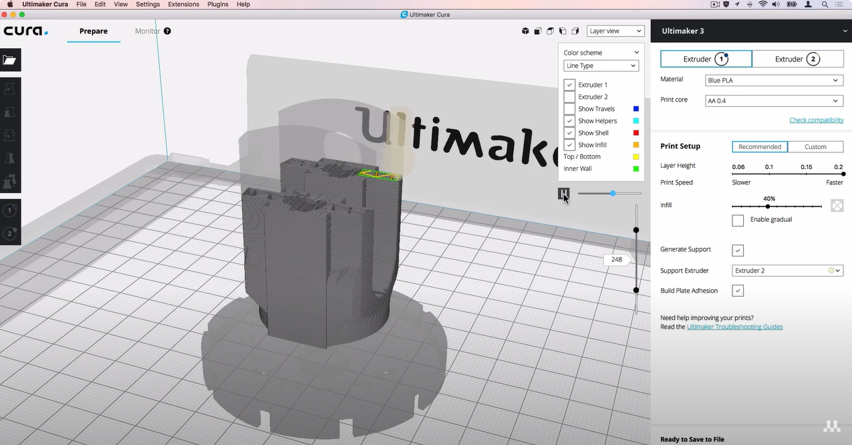Click the Check compatibility link
The height and width of the screenshot is (445, 852).
tap(816, 120)
